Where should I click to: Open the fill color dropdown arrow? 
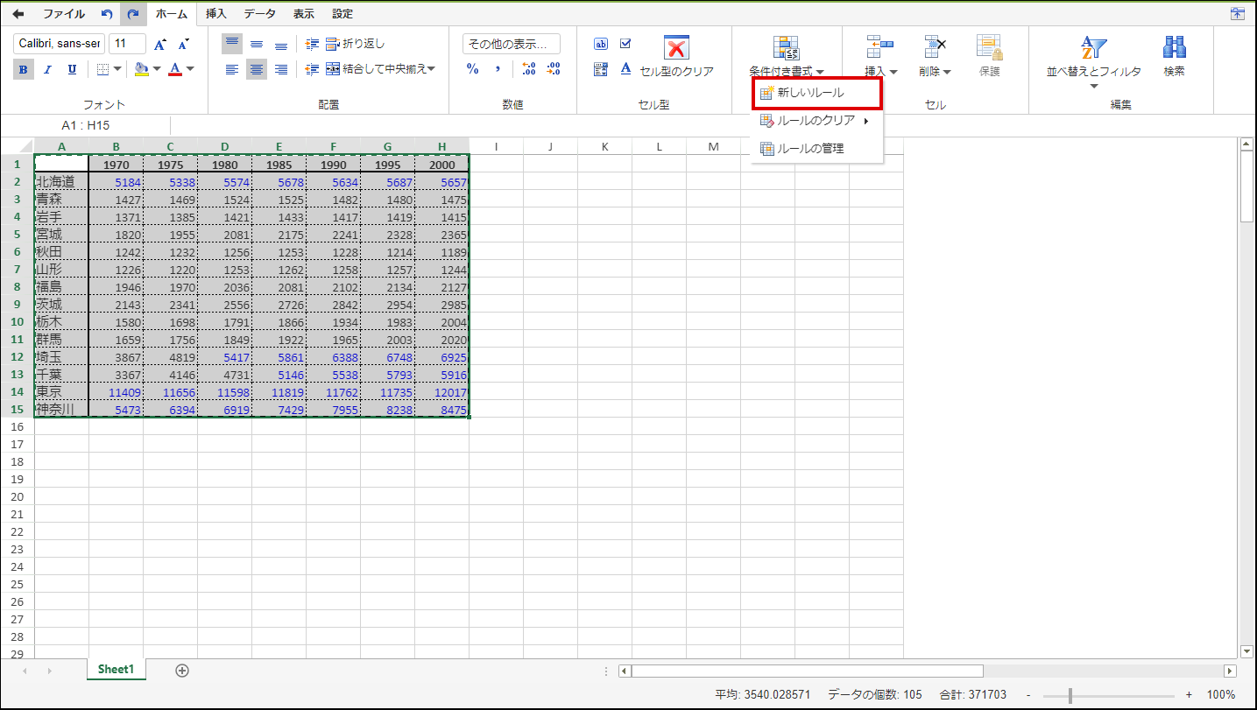[157, 69]
